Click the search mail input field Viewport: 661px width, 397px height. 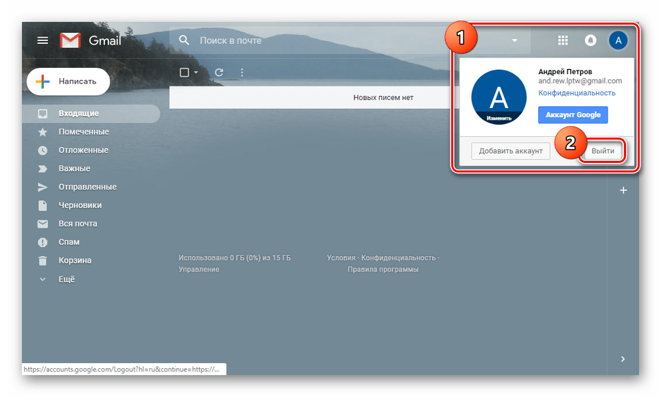[350, 40]
